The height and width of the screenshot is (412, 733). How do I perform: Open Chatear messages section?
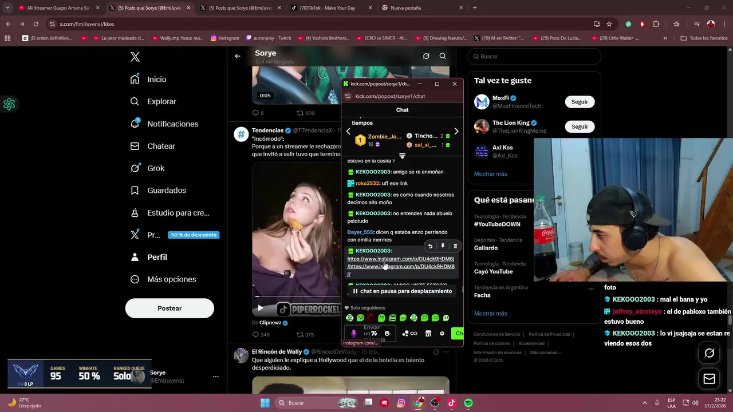click(152, 146)
